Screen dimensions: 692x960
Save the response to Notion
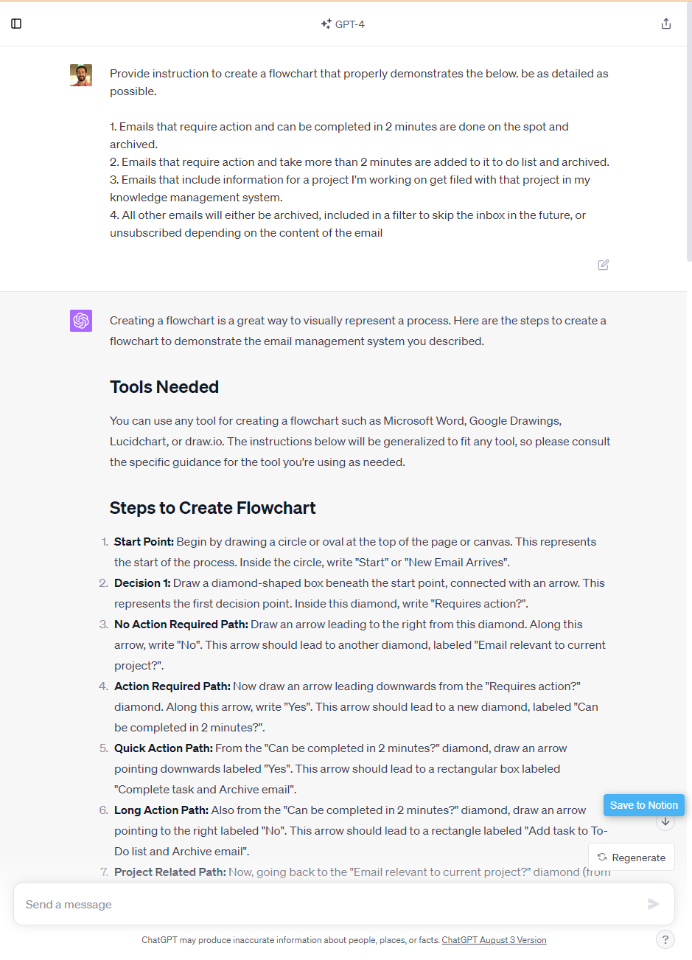(643, 805)
